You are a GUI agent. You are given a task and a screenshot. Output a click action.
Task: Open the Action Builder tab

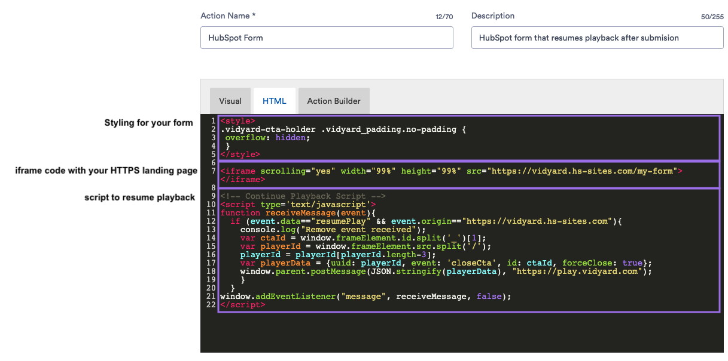coord(334,101)
